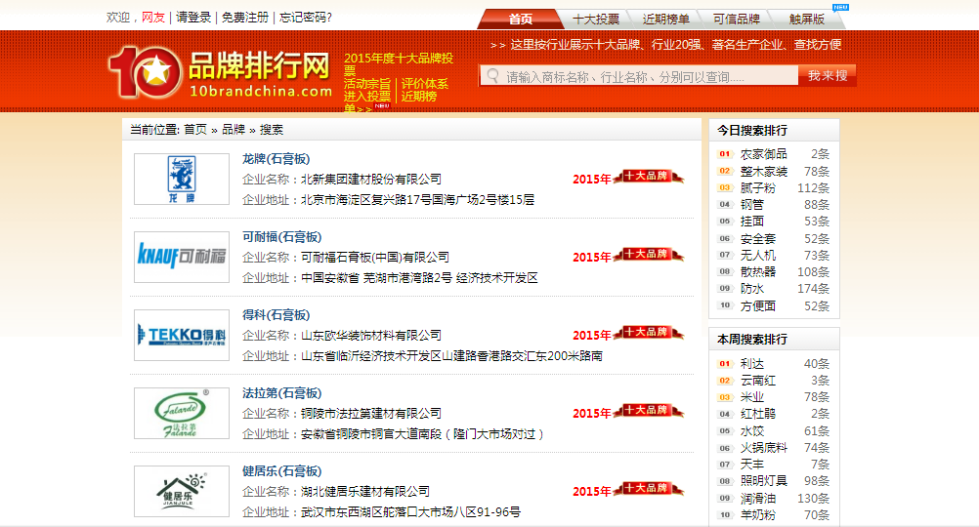979x527 pixels.
Task: Click the 网友 username link
Action: [153, 18]
